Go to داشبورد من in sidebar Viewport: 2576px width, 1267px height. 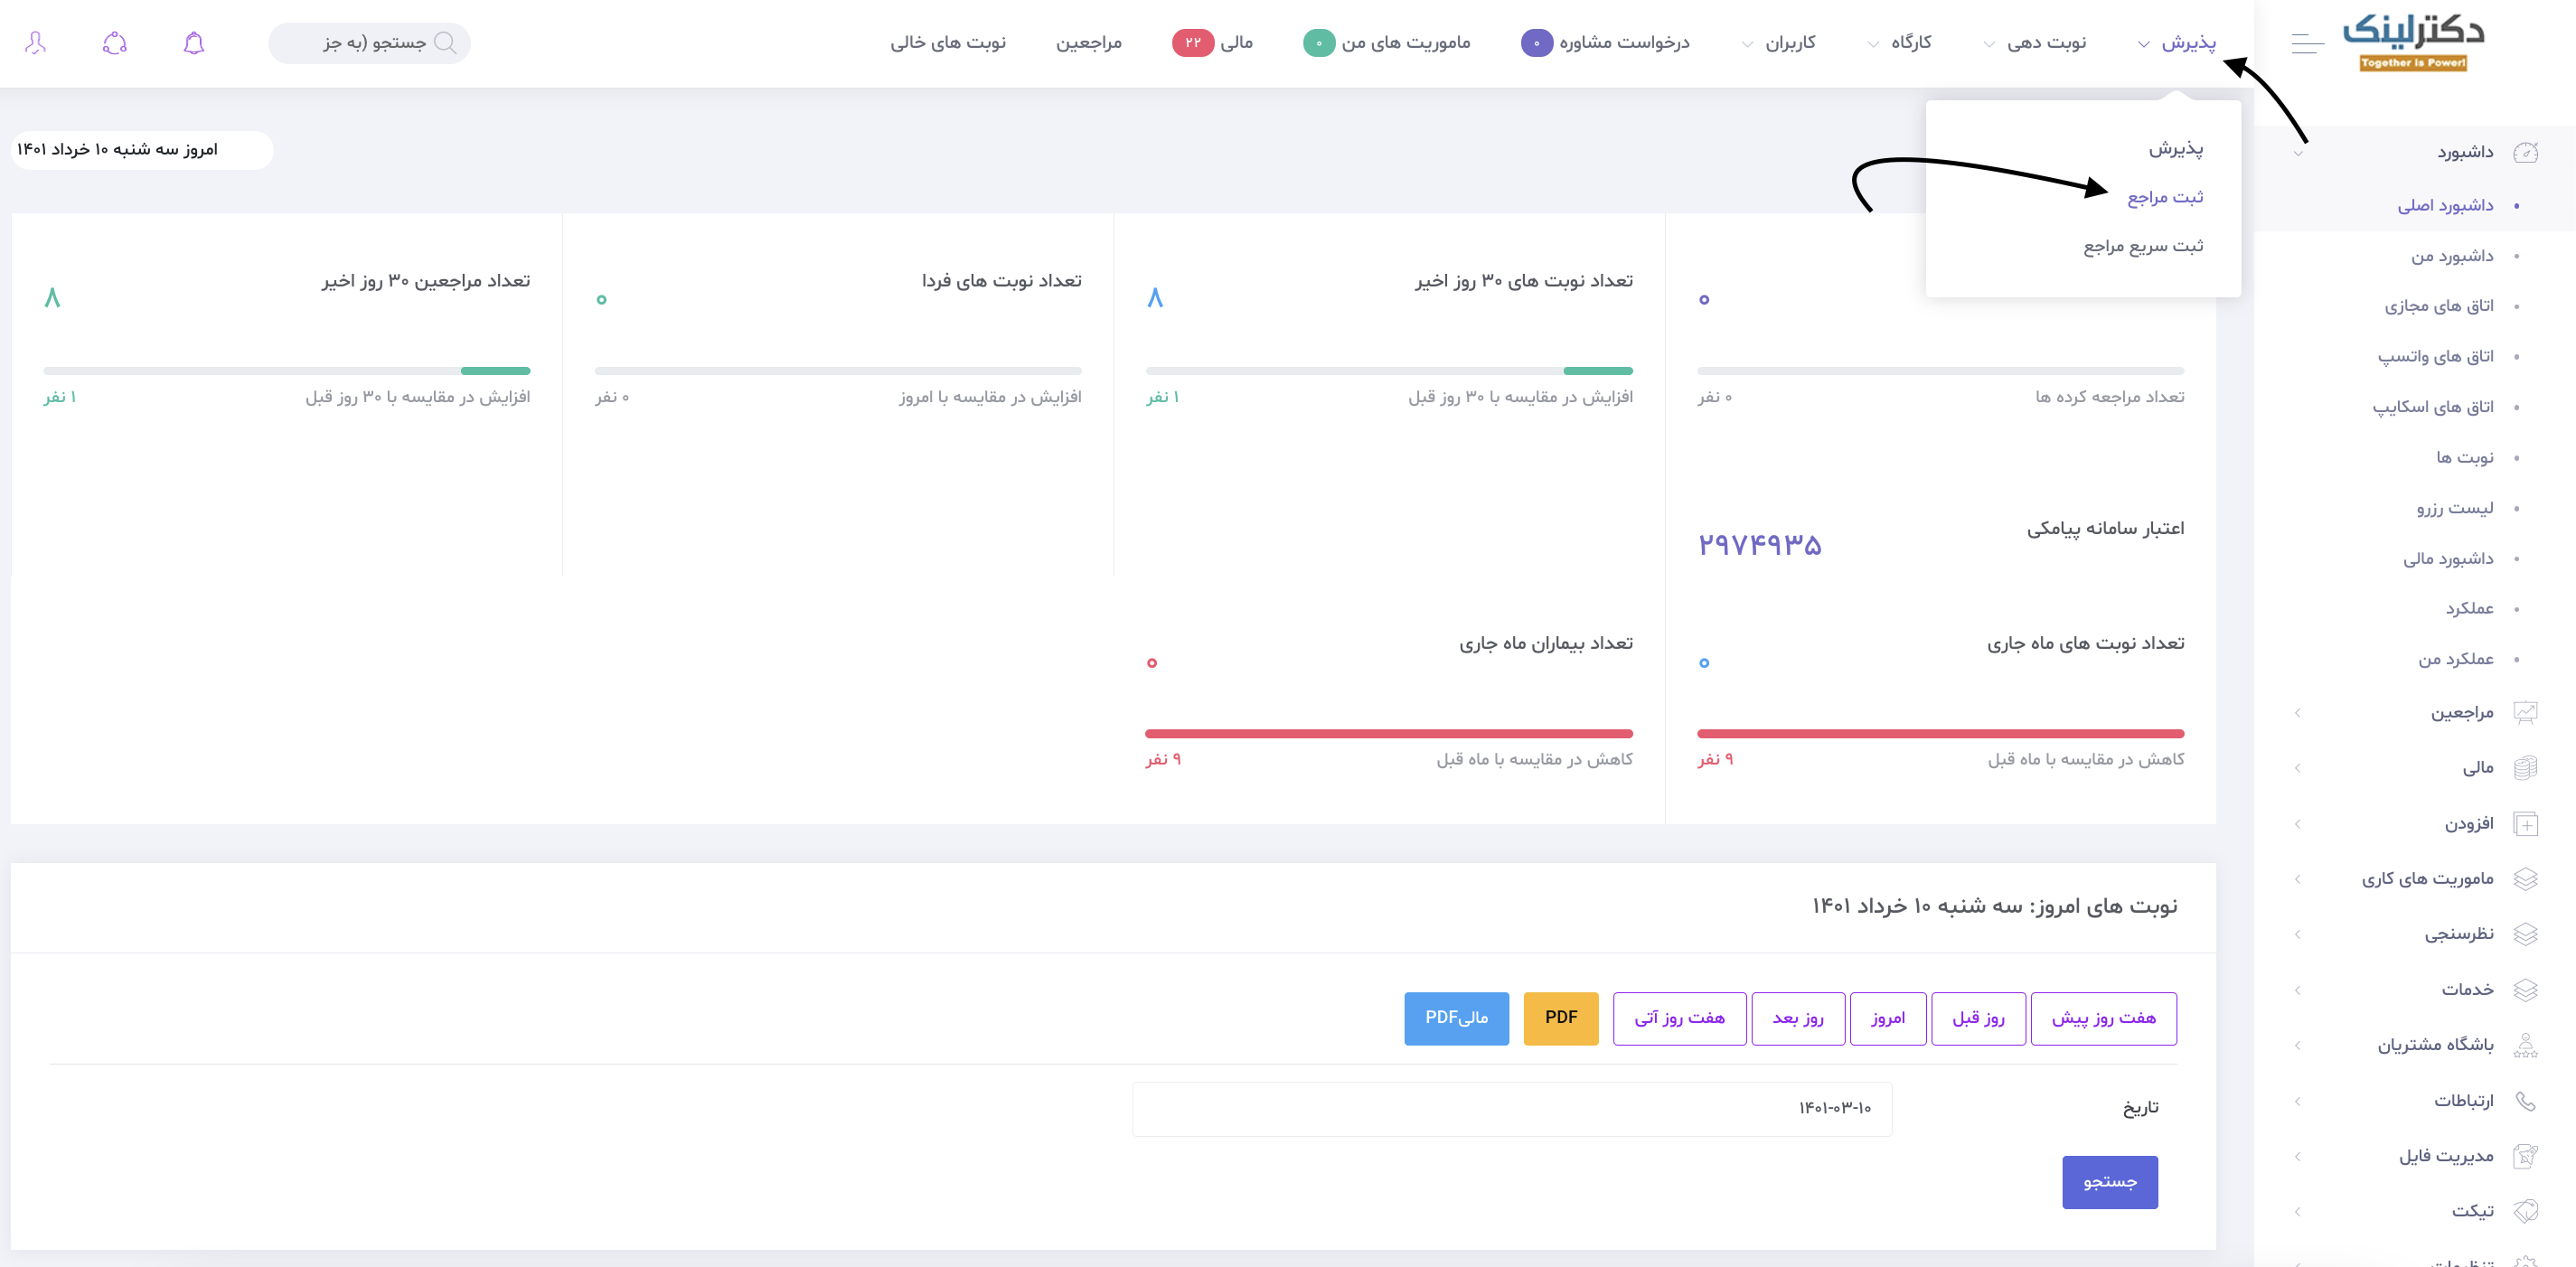pos(2452,256)
